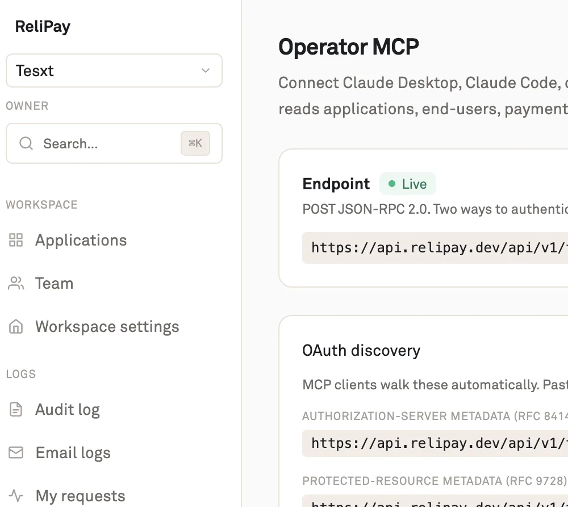Viewport: 568px width, 507px height.
Task: Click the Email logs envelope icon
Action: point(16,452)
